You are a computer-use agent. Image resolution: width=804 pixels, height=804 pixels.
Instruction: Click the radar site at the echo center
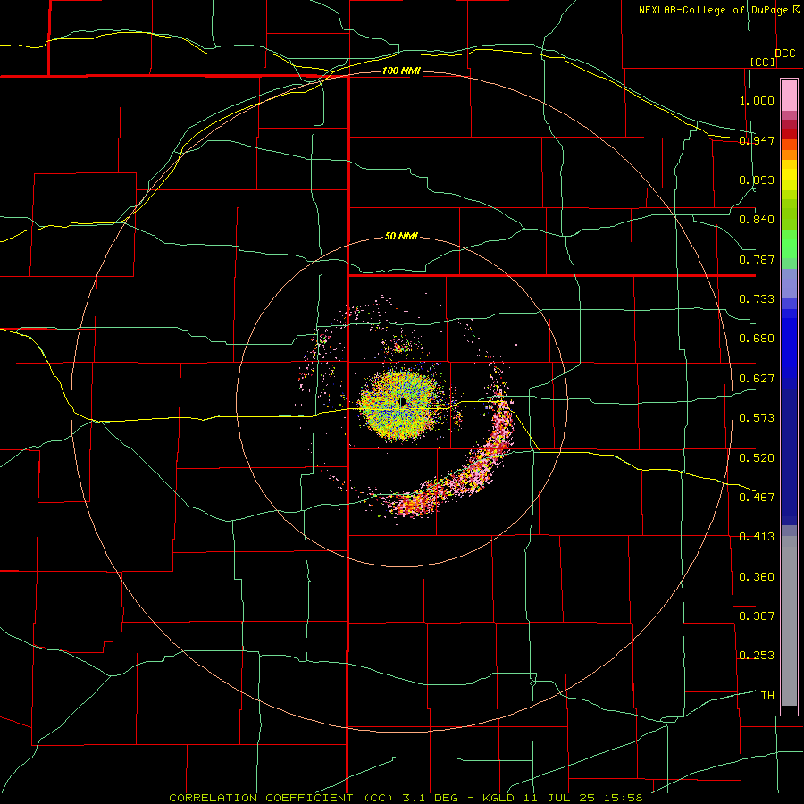(403, 401)
